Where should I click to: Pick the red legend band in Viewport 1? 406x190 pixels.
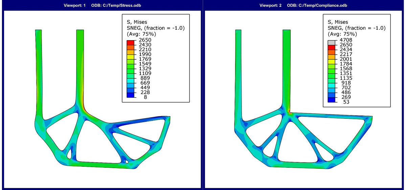(x=130, y=42)
